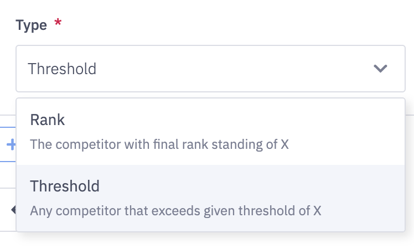Click the Threshold title in the options list
Viewport: 414px width, 249px height.
pos(65,186)
